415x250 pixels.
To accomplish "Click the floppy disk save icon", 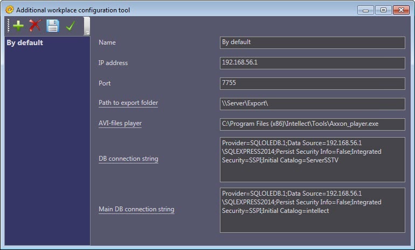I will [52, 25].
